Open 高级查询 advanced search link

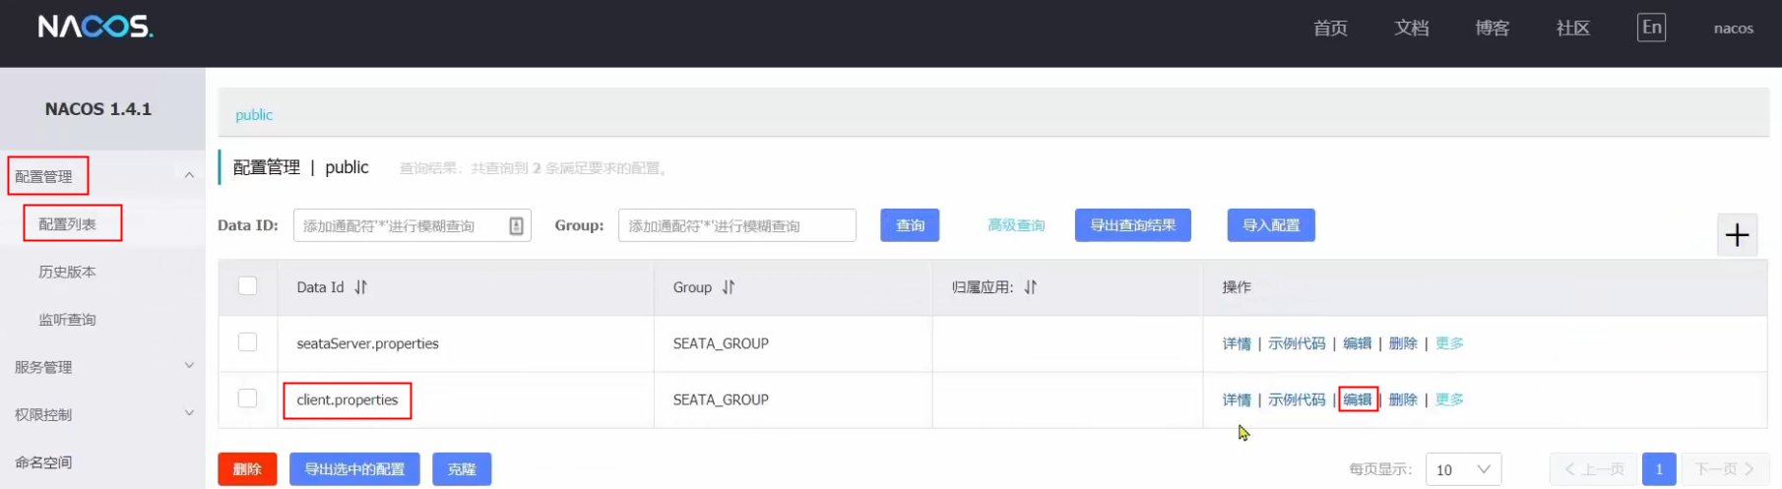point(1016,225)
